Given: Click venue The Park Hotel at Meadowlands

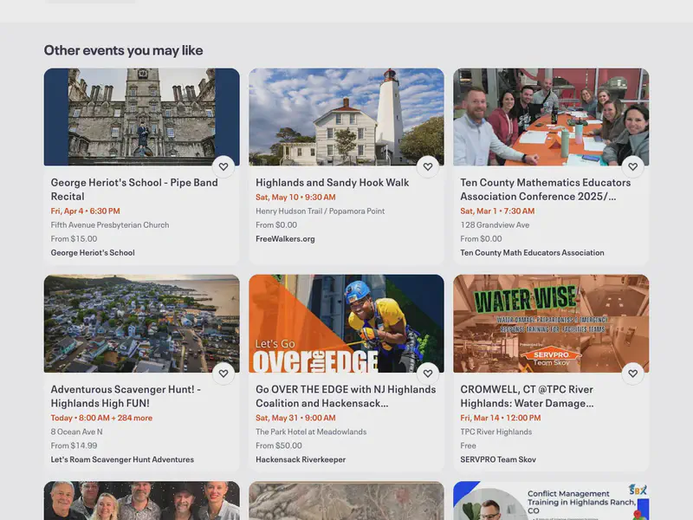Looking at the screenshot, I should point(311,432).
